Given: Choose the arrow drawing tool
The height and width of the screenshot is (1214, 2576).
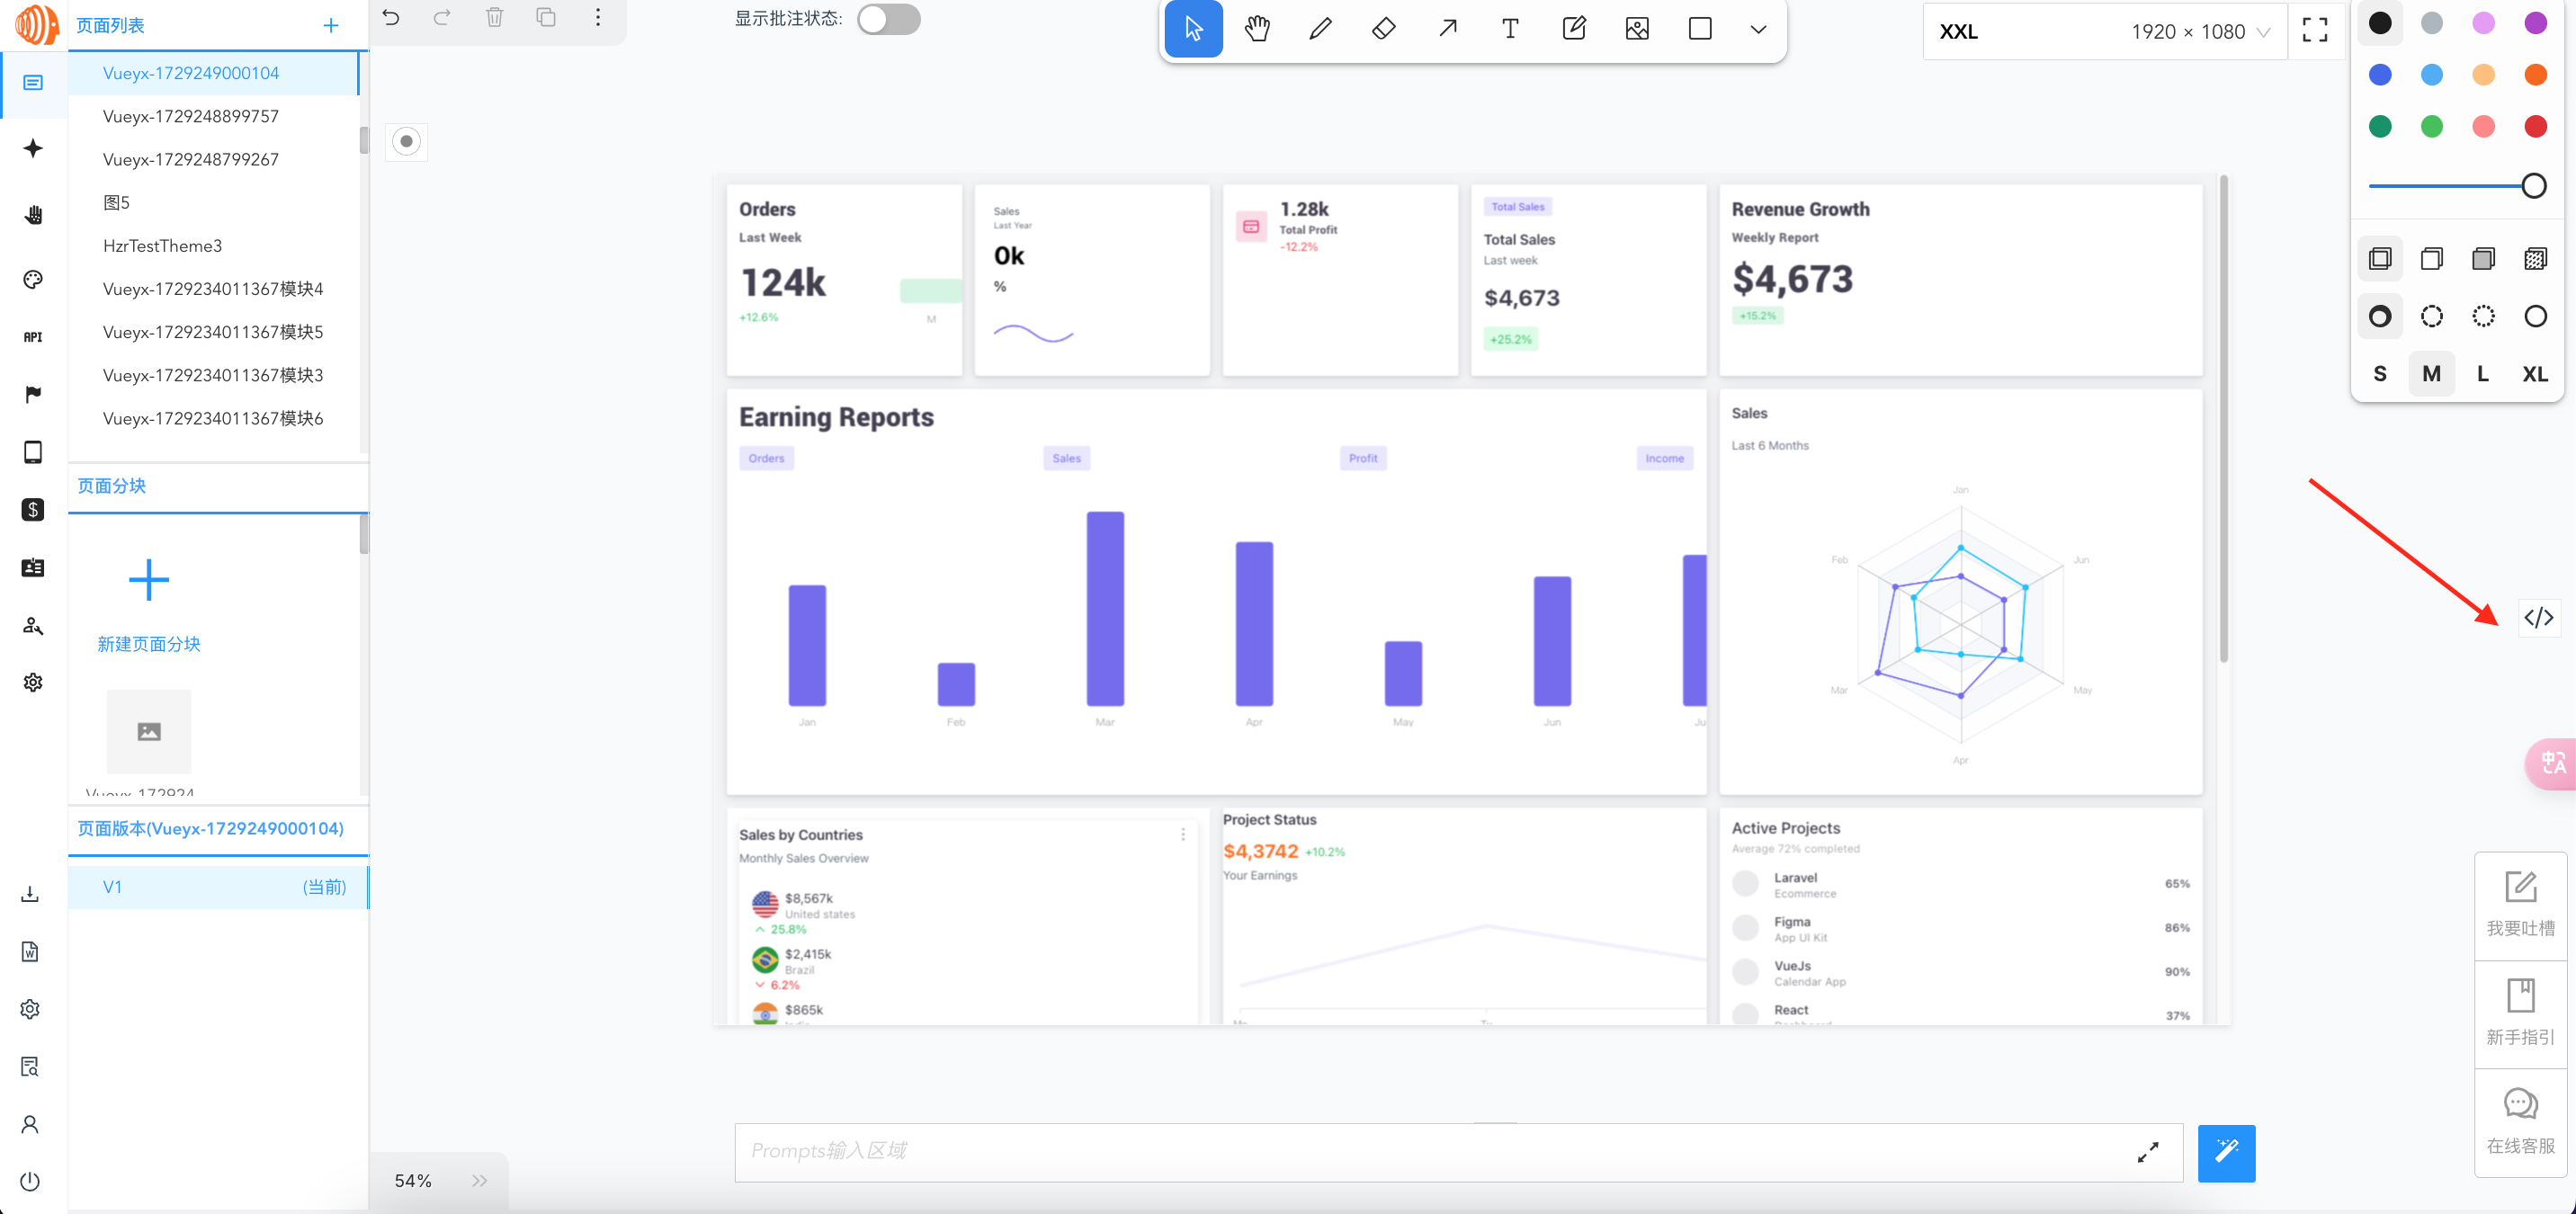Looking at the screenshot, I should click(1447, 29).
